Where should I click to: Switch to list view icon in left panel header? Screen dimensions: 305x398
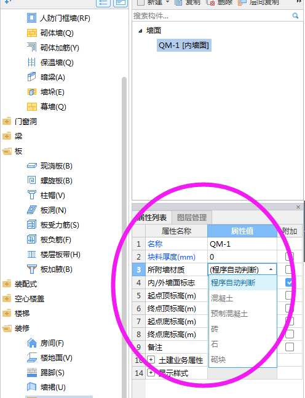coord(103,3)
